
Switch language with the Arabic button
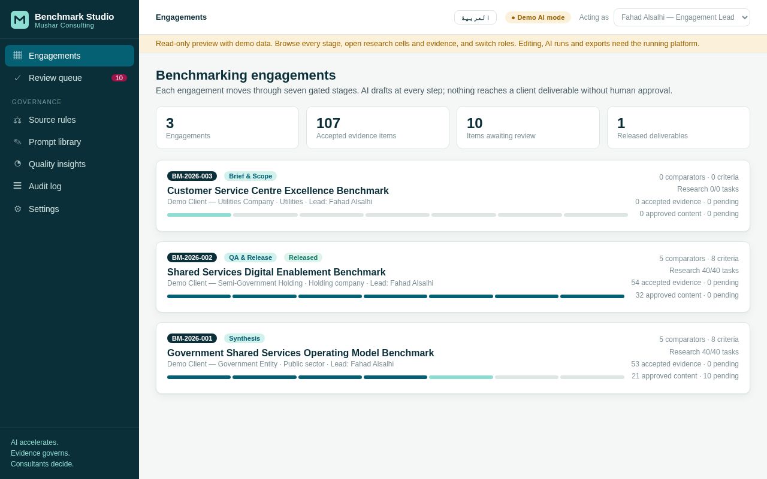(475, 17)
